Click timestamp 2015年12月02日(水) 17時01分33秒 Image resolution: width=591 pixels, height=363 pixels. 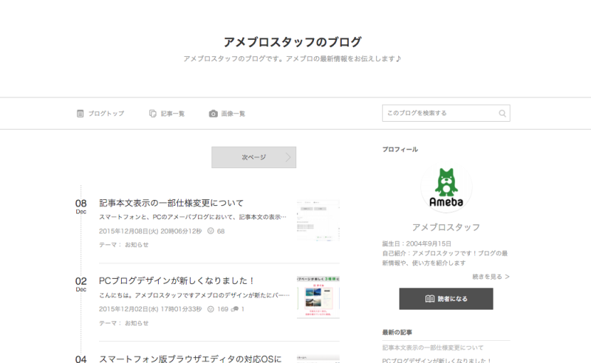(x=151, y=309)
